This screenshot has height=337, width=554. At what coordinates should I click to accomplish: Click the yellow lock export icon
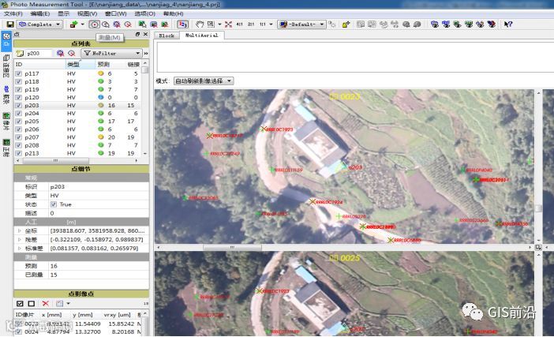click(346, 24)
